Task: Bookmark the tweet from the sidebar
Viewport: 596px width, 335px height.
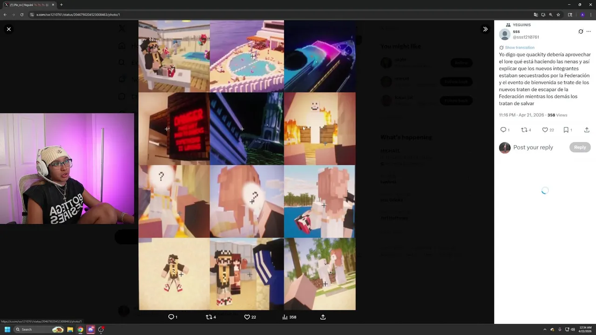Action: (566, 130)
